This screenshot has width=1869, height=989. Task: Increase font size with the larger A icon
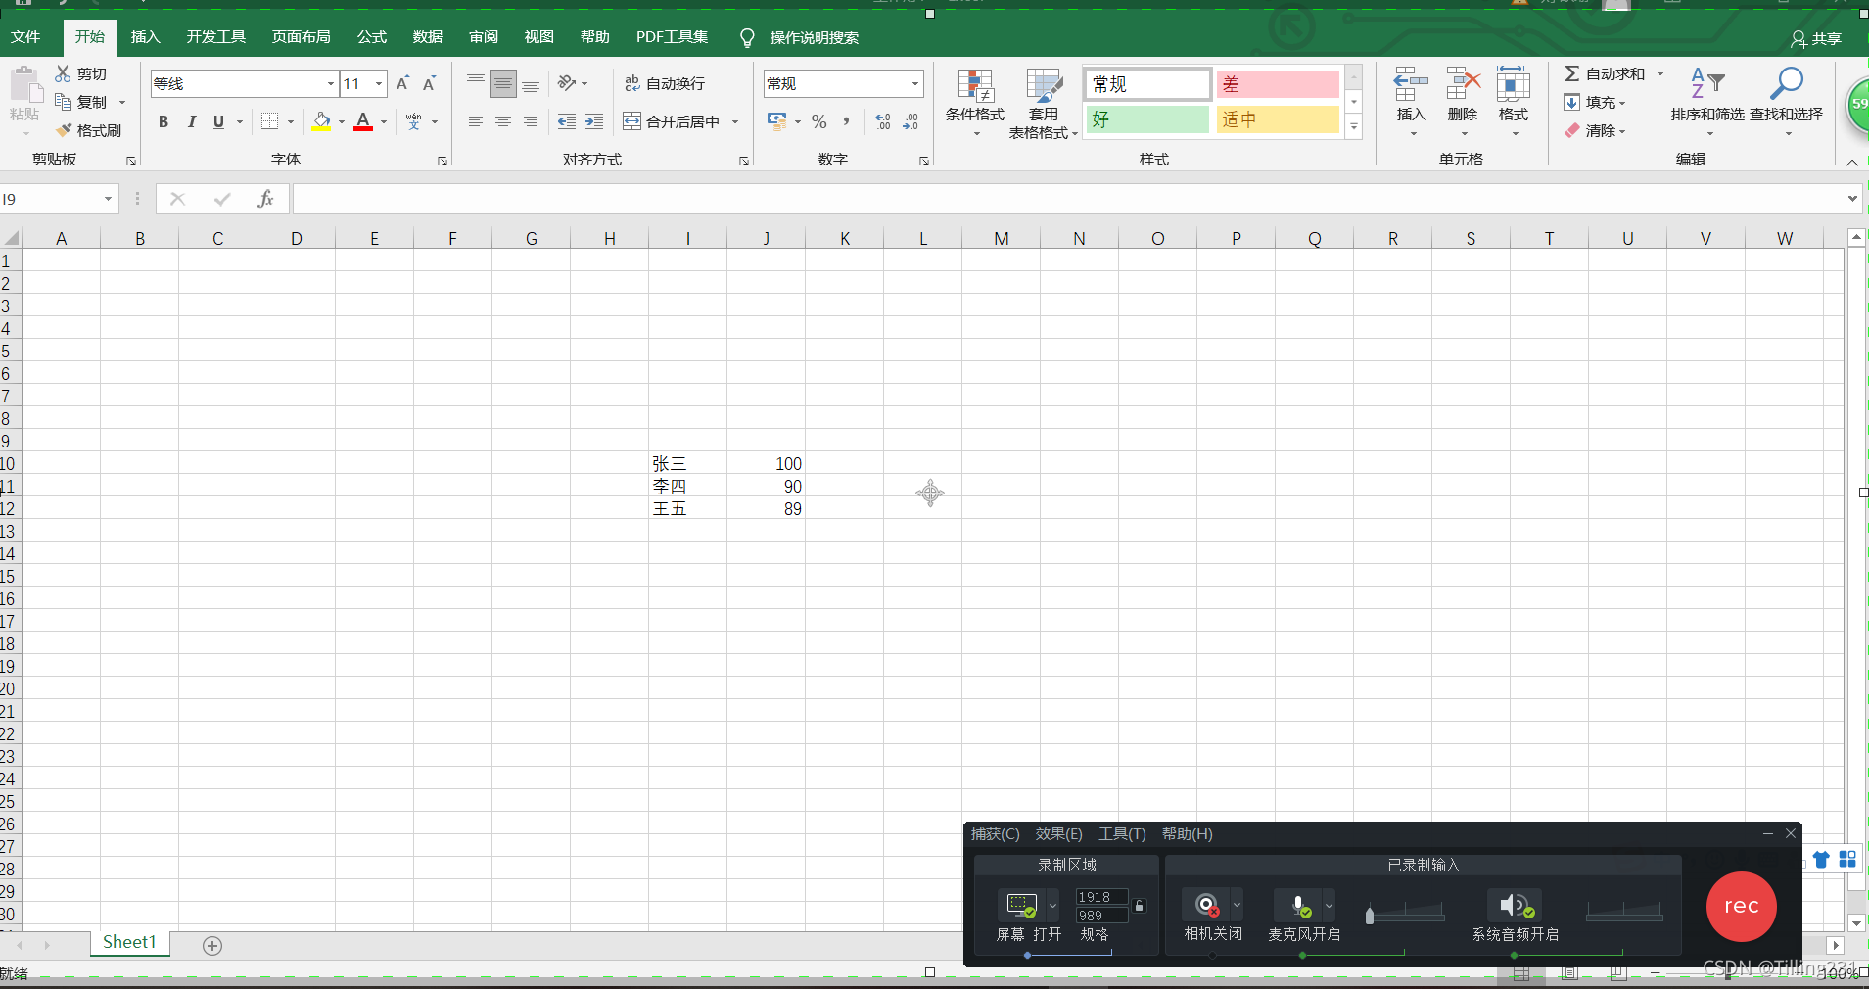click(402, 84)
